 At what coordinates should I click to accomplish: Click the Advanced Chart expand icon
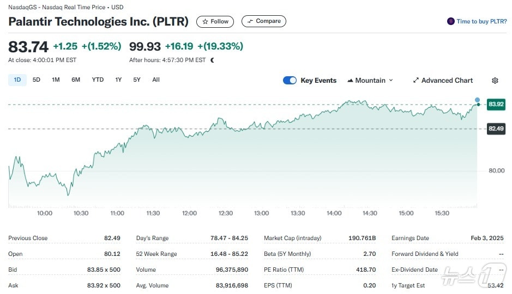(x=416, y=81)
